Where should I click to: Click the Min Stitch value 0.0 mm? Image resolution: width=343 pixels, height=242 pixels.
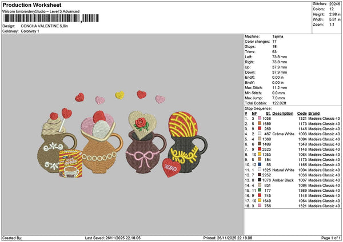(278, 93)
